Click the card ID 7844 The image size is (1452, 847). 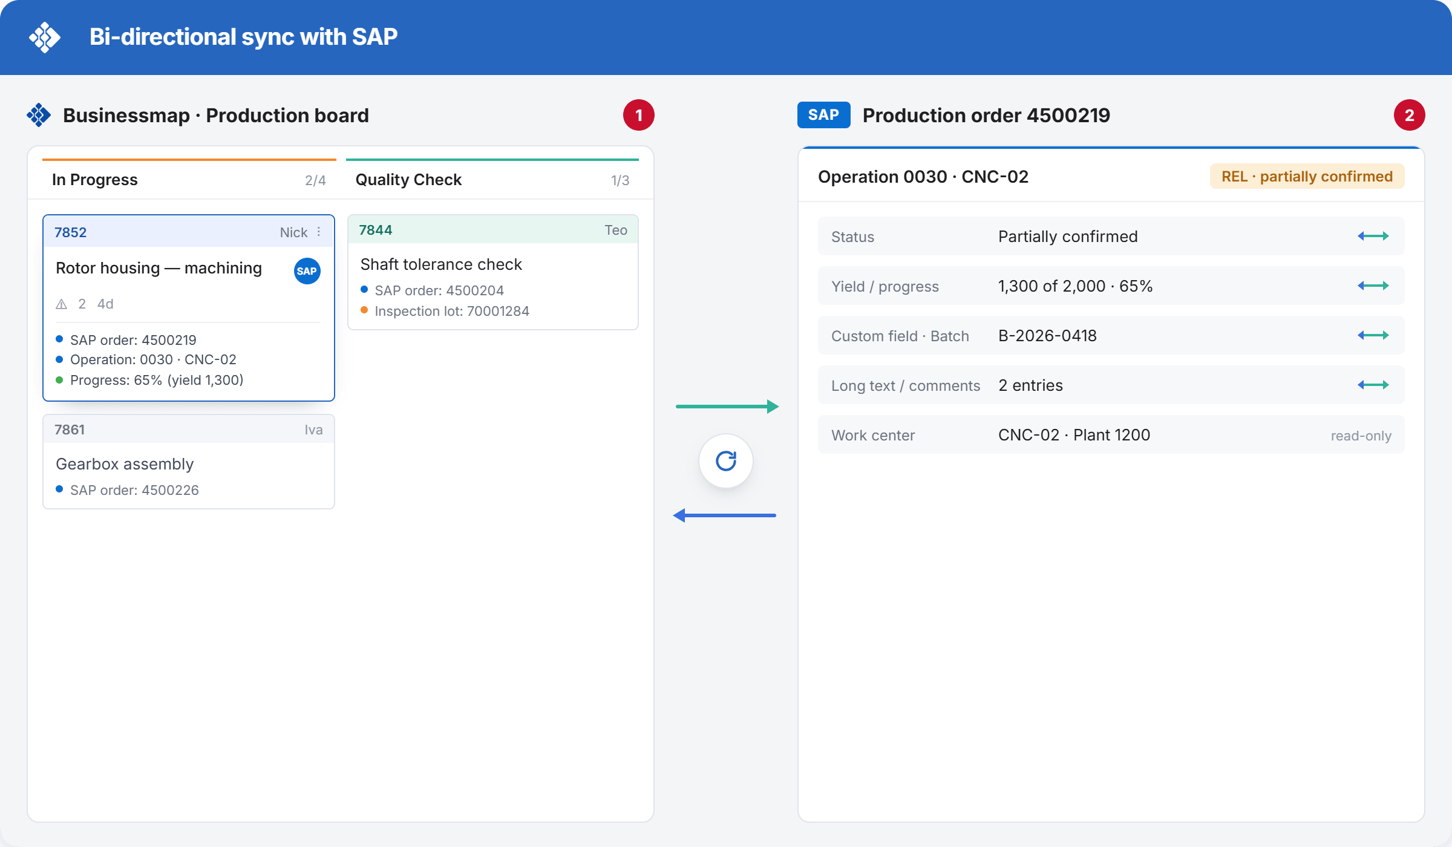pos(375,230)
